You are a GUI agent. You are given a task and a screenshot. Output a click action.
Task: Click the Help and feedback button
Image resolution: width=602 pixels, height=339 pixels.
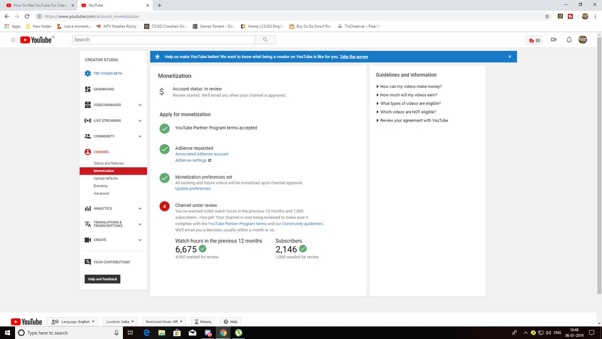(102, 279)
